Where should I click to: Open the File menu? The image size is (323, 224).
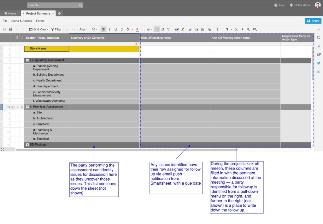[5, 21]
